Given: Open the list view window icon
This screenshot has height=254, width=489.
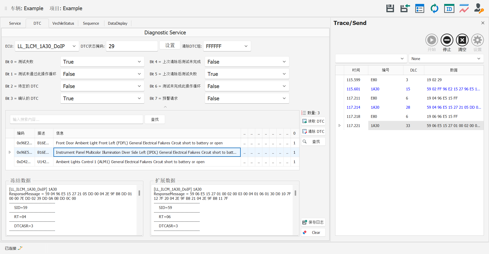Looking at the screenshot, I should point(419,8).
